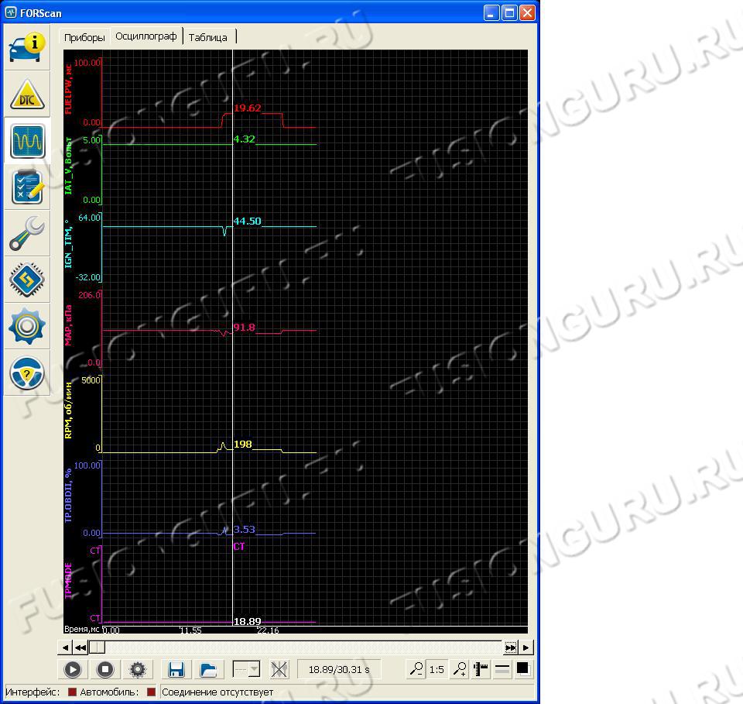Open the vehicle information section
The width and height of the screenshot is (743, 704).
27,47
